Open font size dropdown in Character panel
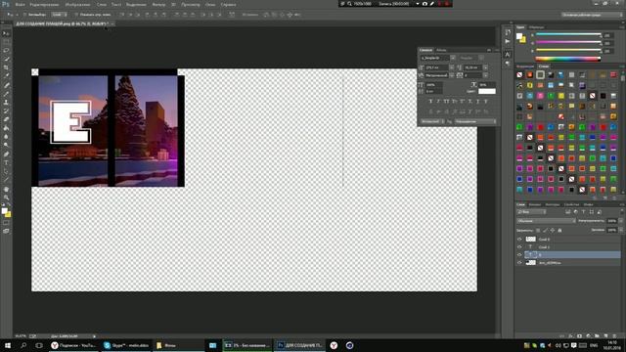The width and height of the screenshot is (626, 352). (x=452, y=67)
